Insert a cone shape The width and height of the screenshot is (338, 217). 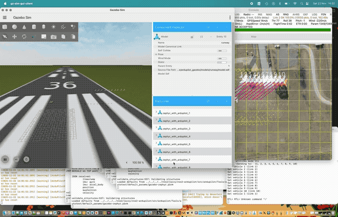click(x=24, y=27)
